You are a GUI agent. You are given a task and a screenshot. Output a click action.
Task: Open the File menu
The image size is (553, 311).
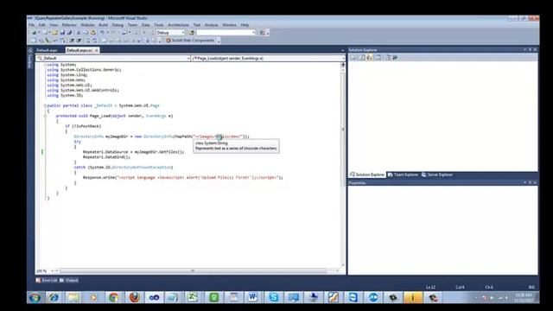click(31, 25)
